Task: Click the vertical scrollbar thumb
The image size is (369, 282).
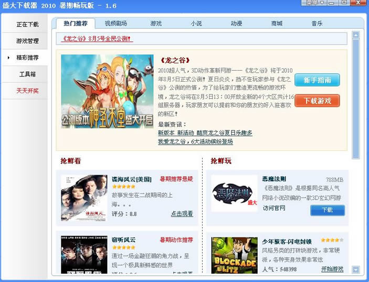Action: pos(356,99)
